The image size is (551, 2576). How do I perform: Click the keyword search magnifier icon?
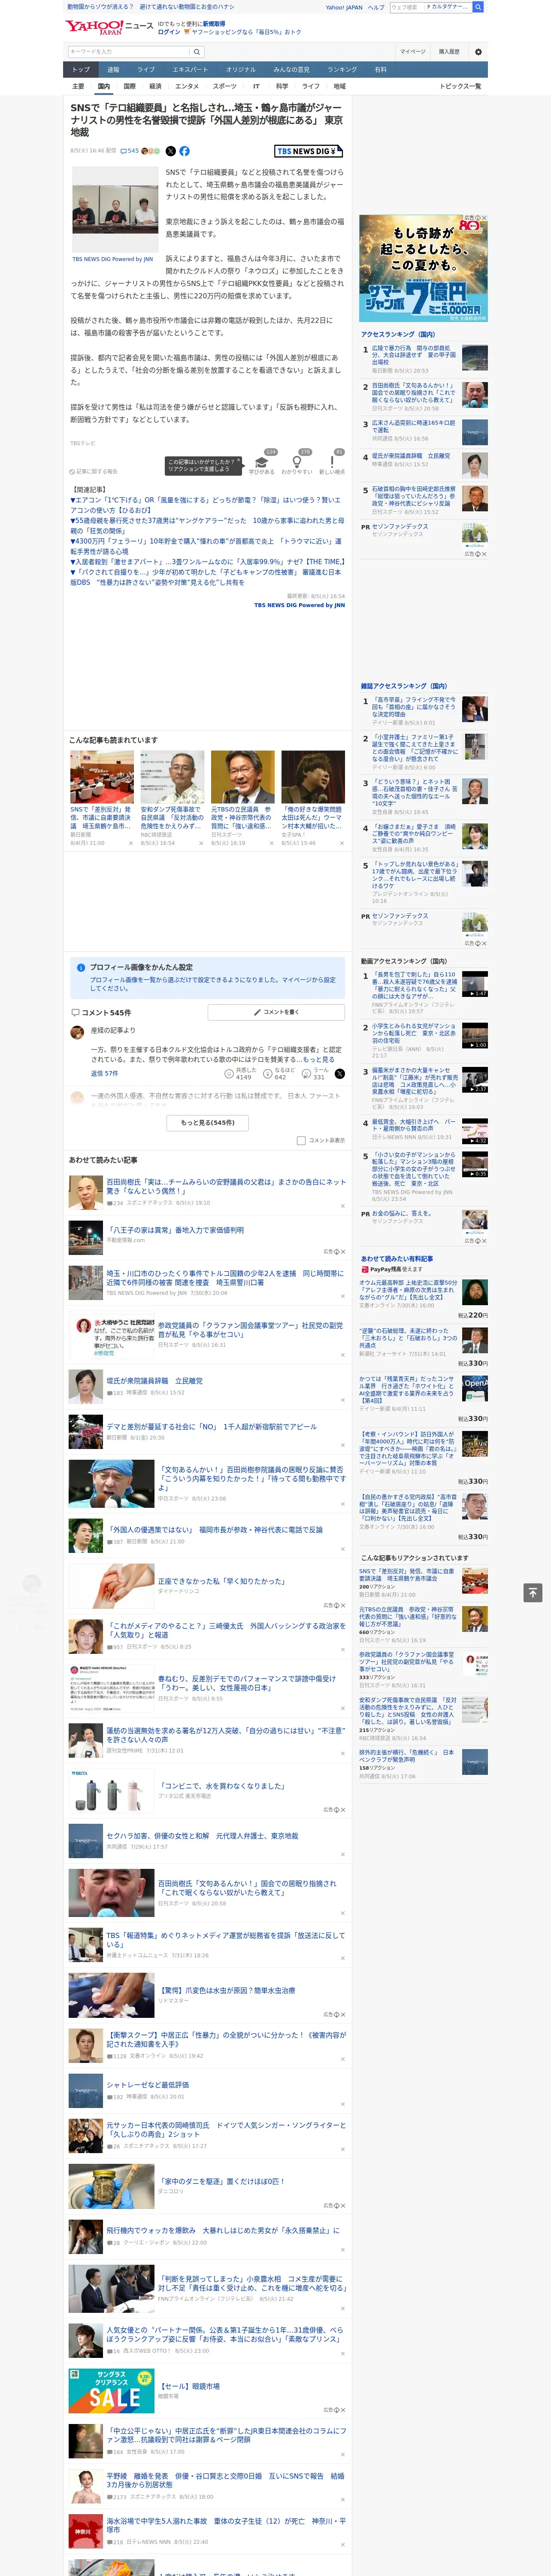click(x=197, y=52)
